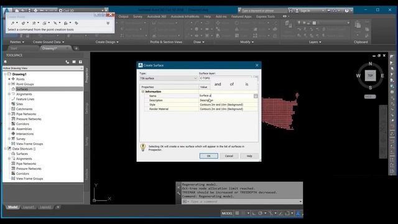Expand the Alignments node under Drawing1
Image resolution: width=398 pixels, height=224 pixels.
coord(9,94)
